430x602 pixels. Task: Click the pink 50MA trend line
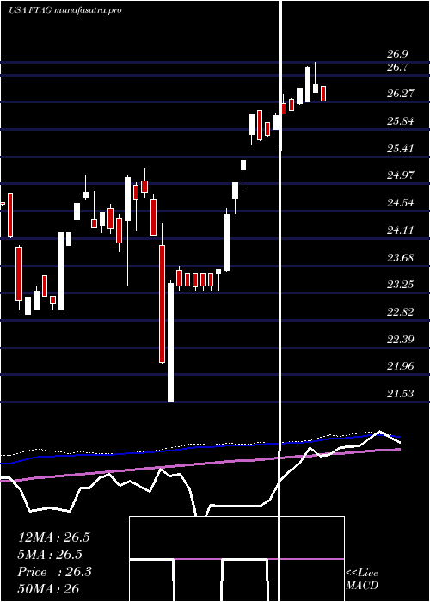point(200,465)
